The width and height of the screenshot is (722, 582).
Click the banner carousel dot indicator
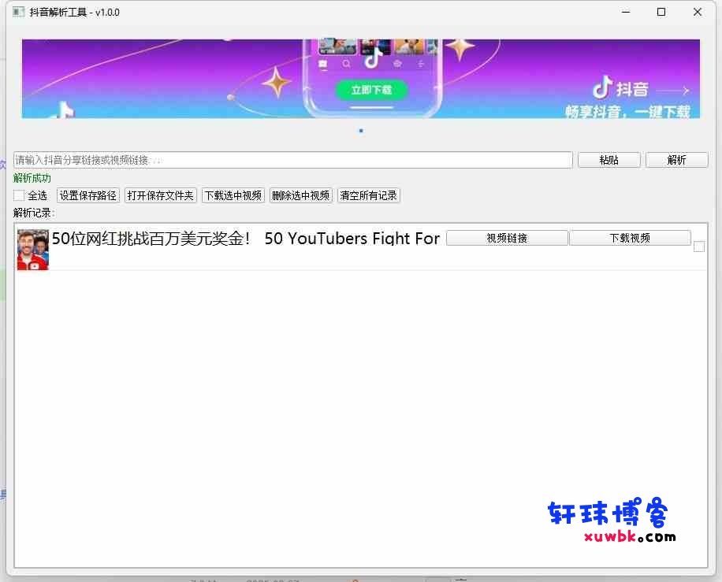(361, 131)
